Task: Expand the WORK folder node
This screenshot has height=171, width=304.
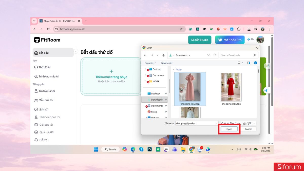Action: [146, 81]
